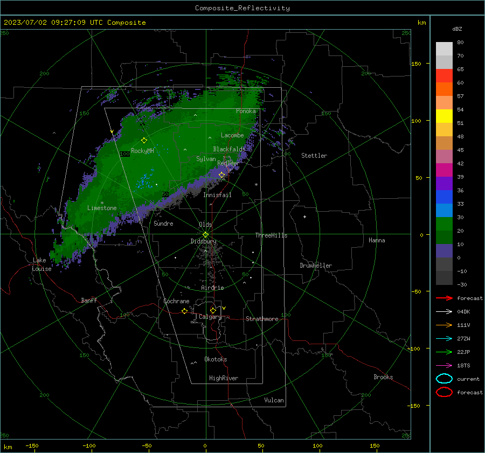Click the white 04DK arrow in legend
The width and height of the screenshot is (485, 453).
(x=444, y=312)
